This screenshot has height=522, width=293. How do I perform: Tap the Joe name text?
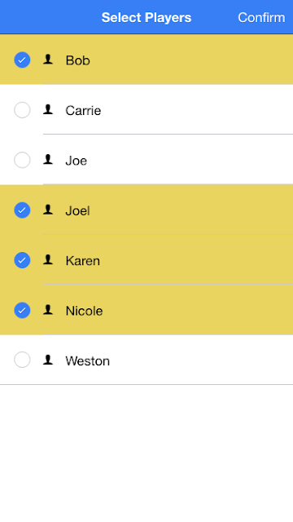tap(76, 161)
